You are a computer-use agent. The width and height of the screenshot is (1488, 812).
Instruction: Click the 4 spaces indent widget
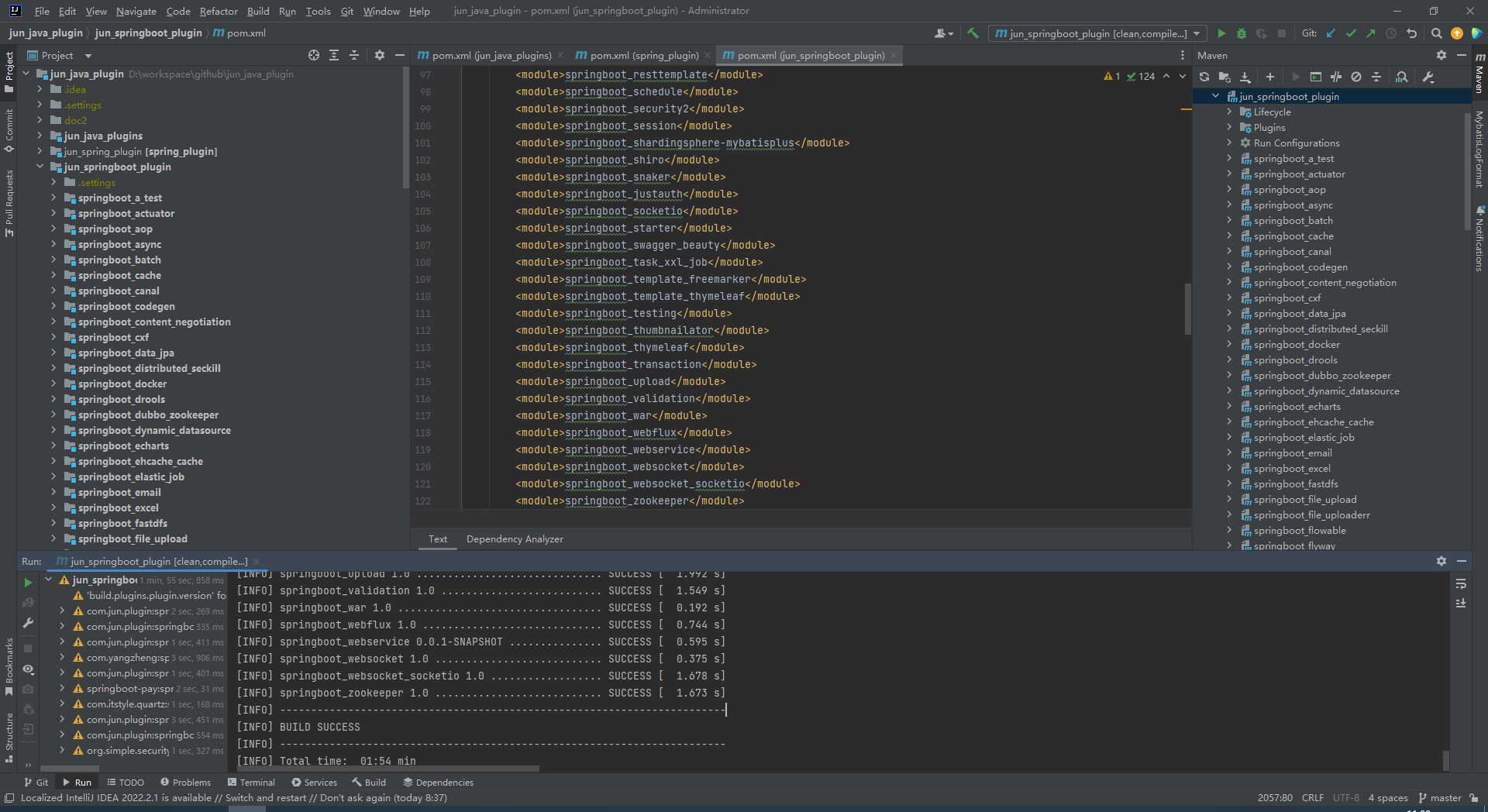1388,798
